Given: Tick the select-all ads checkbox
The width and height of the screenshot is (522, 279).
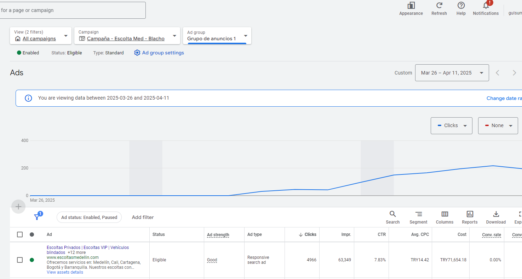Looking at the screenshot, I should [20, 235].
